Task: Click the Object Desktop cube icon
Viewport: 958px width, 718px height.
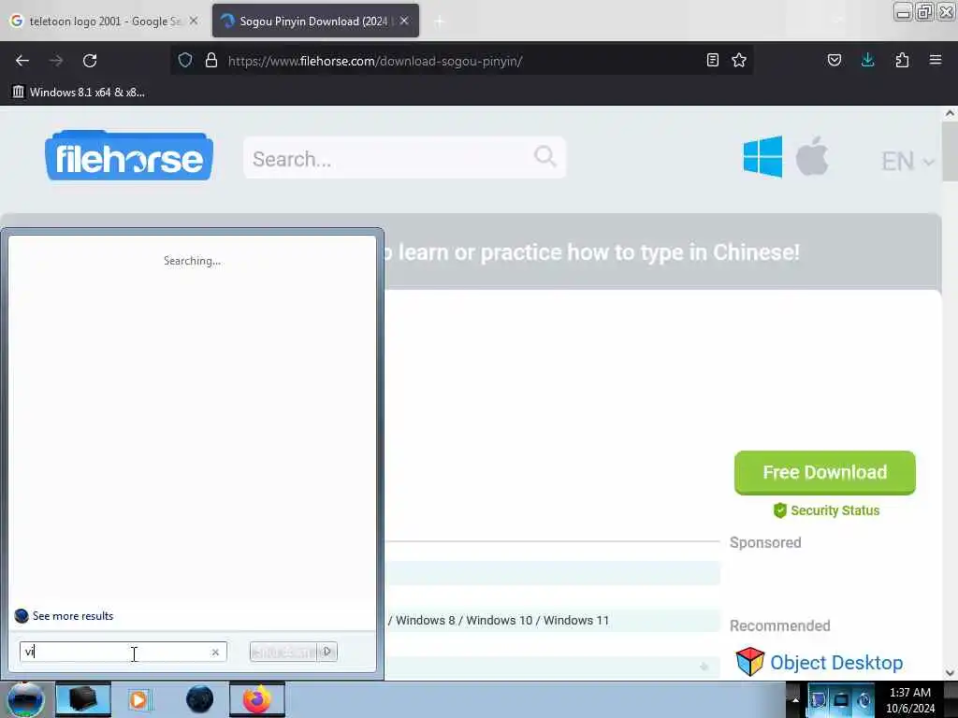Action: 749,662
